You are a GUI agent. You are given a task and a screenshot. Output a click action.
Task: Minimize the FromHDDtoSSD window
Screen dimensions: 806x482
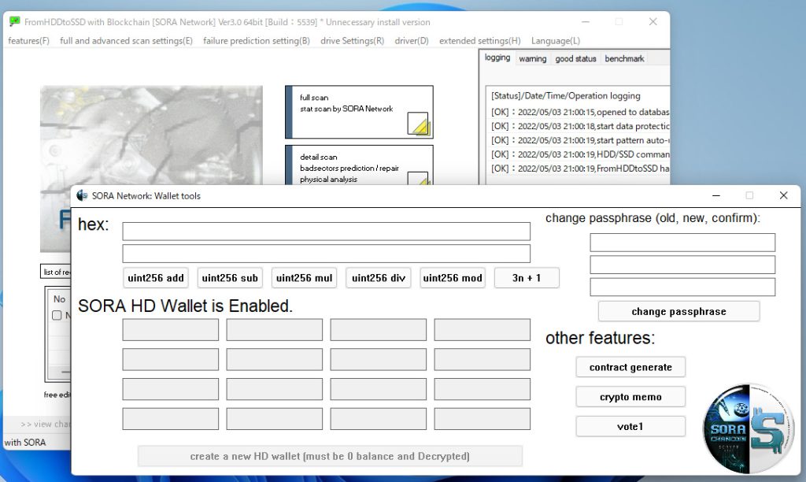click(586, 21)
